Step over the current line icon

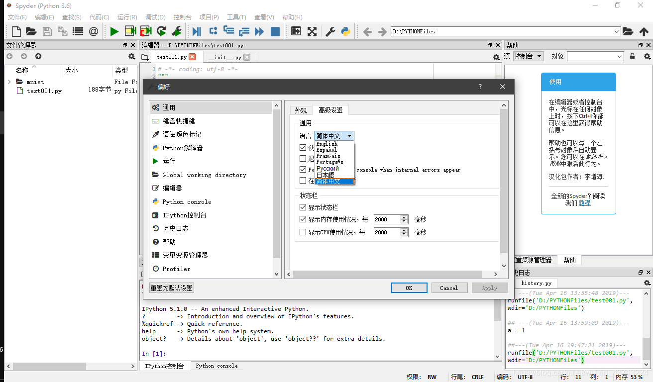pyautogui.click(x=213, y=31)
